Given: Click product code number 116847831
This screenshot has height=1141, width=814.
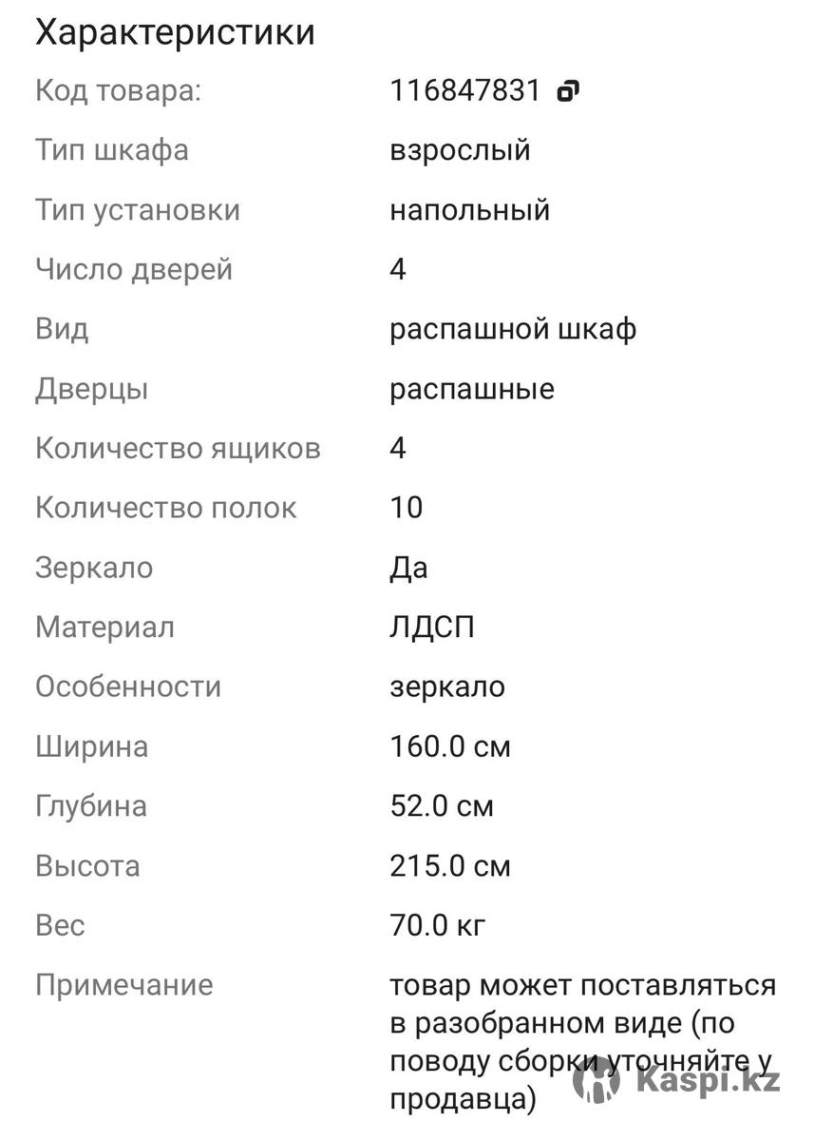Looking at the screenshot, I should tap(464, 91).
